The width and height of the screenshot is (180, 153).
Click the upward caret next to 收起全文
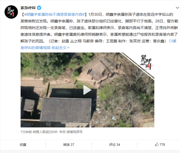pos(68,48)
